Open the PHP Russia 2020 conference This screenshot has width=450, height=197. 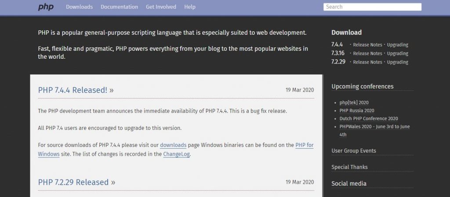(x=357, y=111)
